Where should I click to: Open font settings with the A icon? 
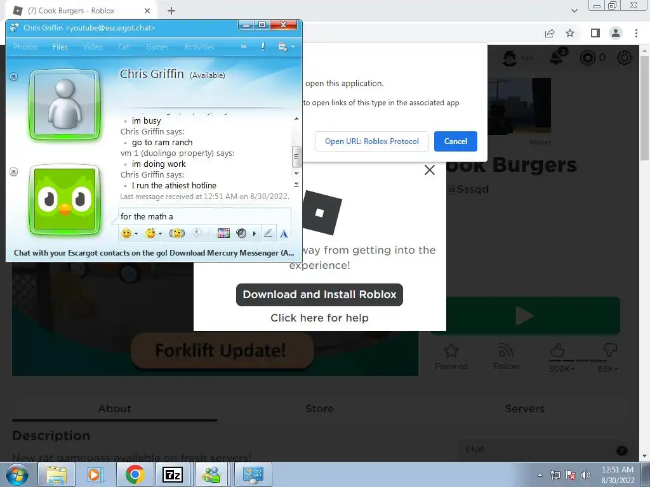[284, 234]
